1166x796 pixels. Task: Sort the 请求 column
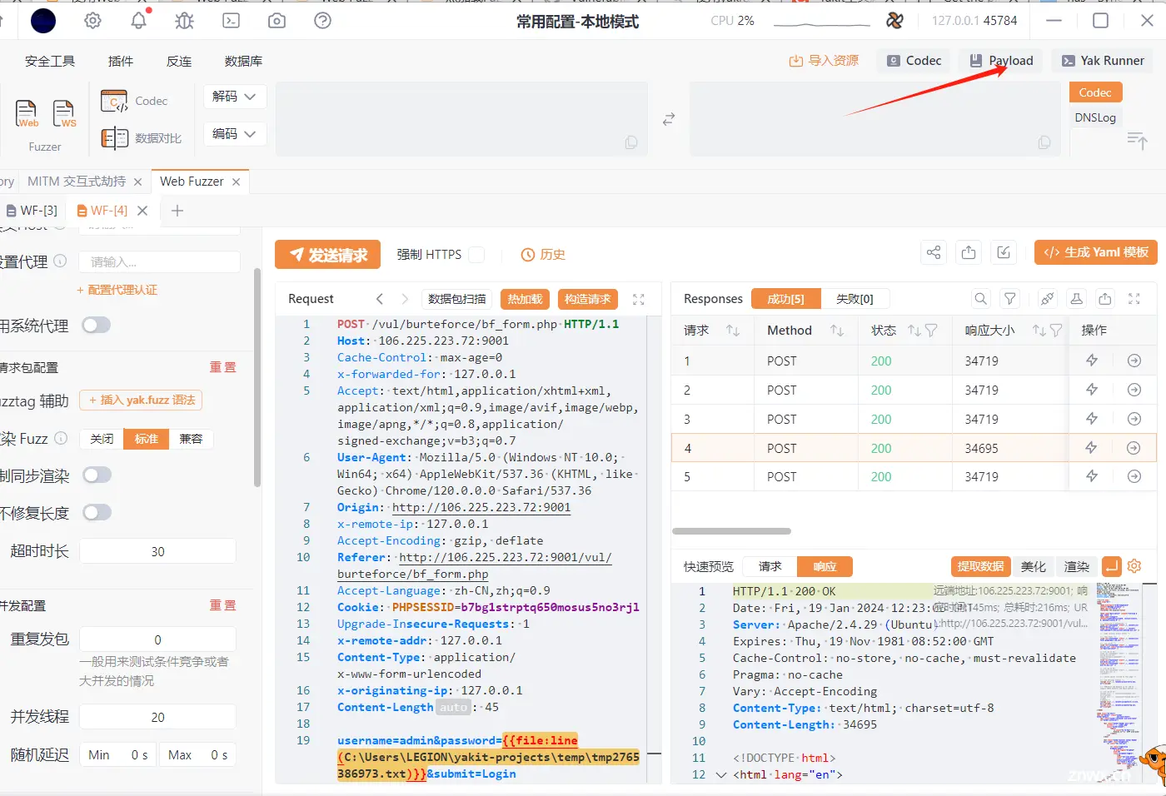point(733,331)
